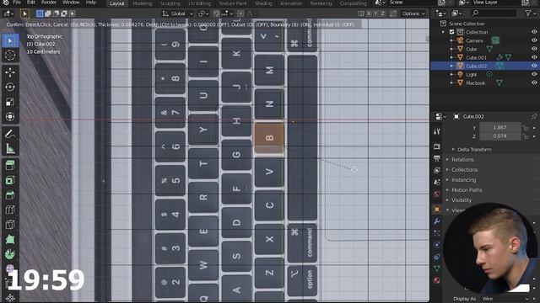Select the Loop Cut tool
540x303 pixels.
[x=10, y=210]
